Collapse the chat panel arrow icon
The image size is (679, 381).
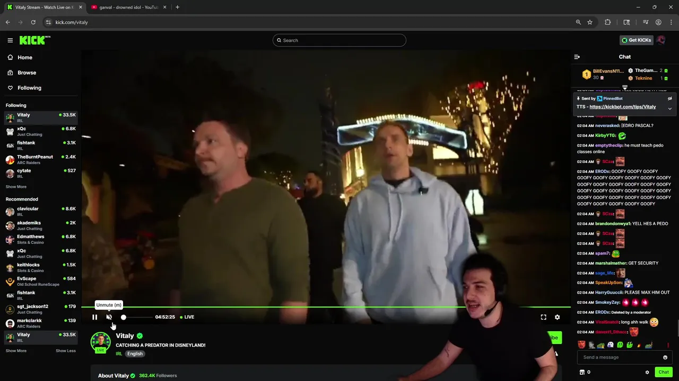point(577,57)
